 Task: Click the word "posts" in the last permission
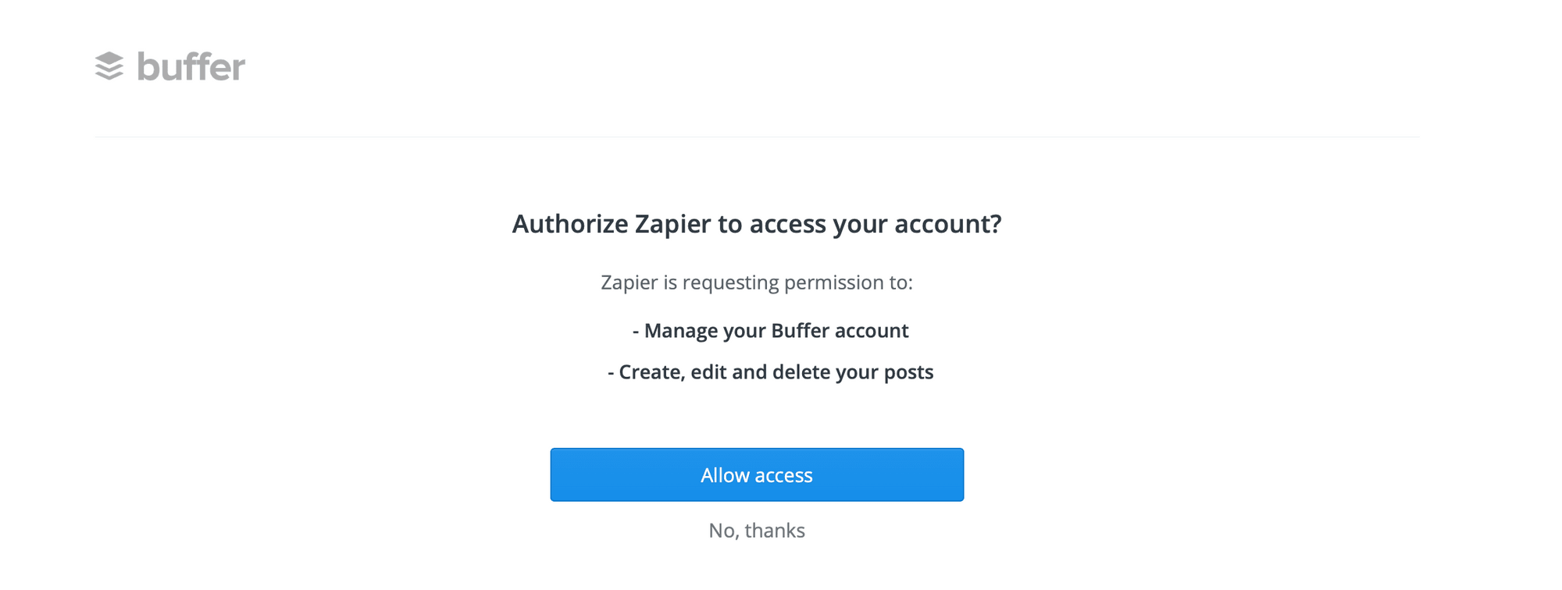pyautogui.click(x=908, y=372)
